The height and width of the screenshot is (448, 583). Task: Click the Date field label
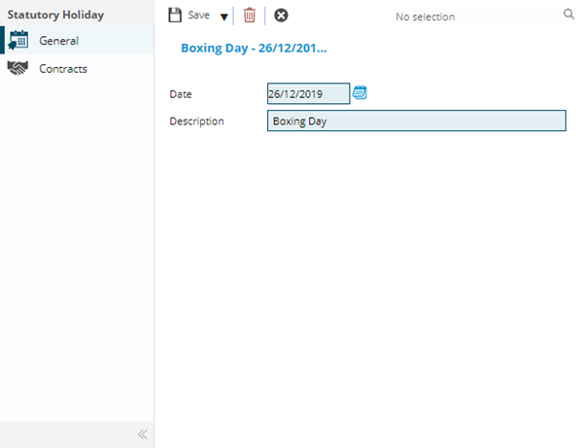coord(181,94)
